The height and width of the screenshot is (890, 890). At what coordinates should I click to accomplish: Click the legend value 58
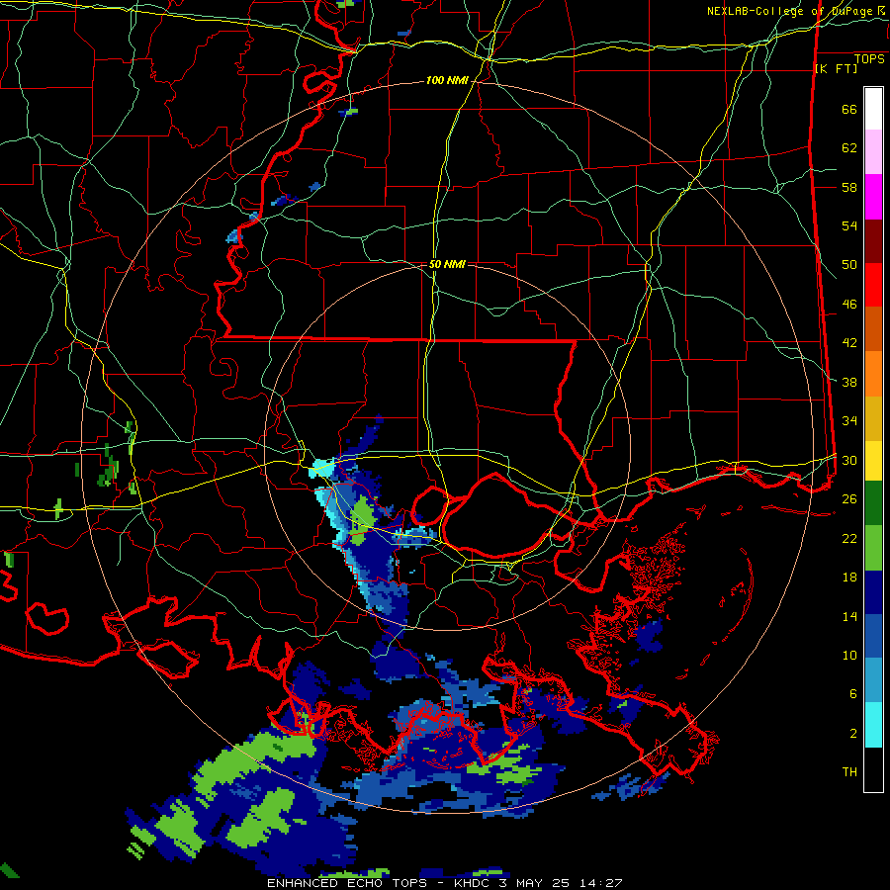[849, 187]
